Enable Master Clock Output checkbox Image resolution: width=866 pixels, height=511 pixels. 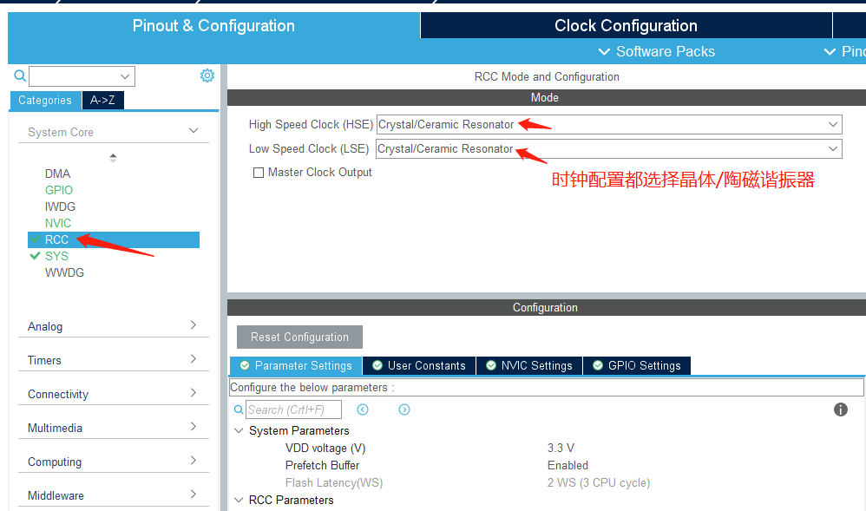tap(258, 173)
